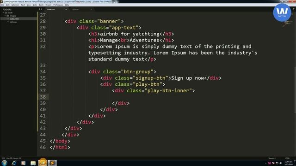The height and width of the screenshot is (166, 296).
Task: Click the Action Center flag tray icon
Action: (x=273, y=163)
